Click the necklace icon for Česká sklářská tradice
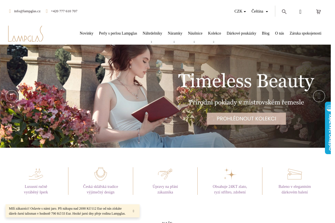335x223 pixels. click(x=100, y=174)
